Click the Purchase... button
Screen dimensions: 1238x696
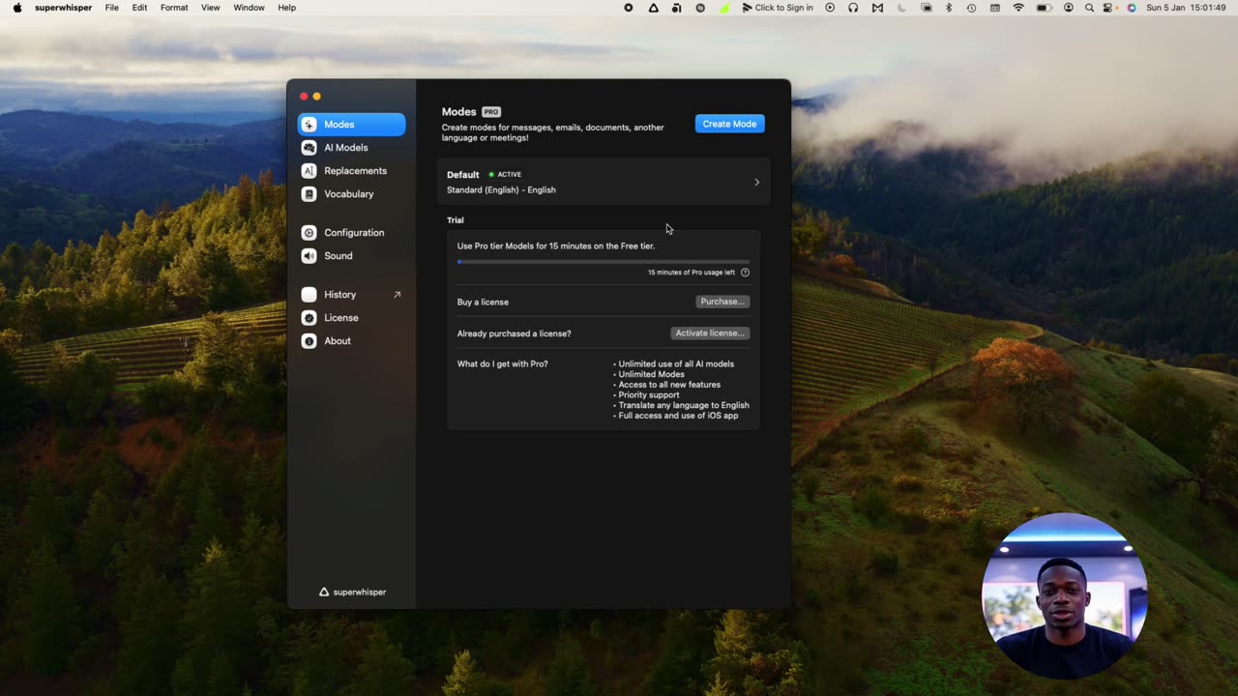pyautogui.click(x=722, y=302)
